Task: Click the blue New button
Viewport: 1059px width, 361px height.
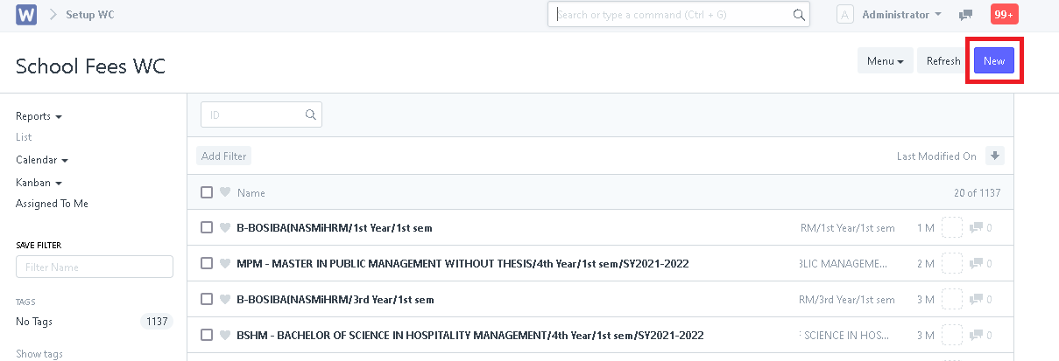Action: point(994,61)
